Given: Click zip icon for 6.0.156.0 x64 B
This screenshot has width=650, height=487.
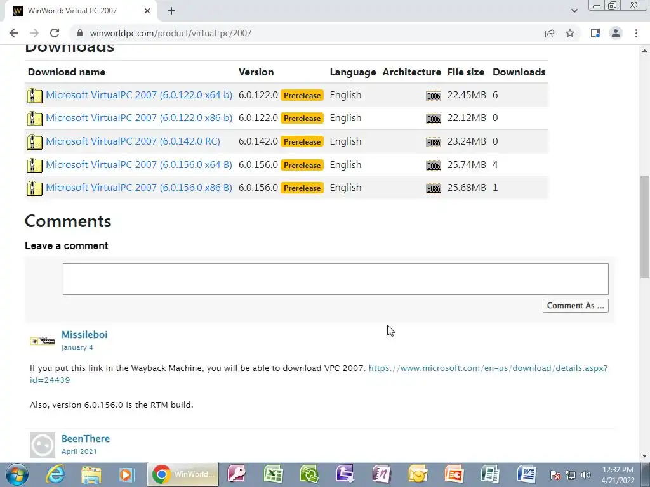Looking at the screenshot, I should pyautogui.click(x=35, y=166).
